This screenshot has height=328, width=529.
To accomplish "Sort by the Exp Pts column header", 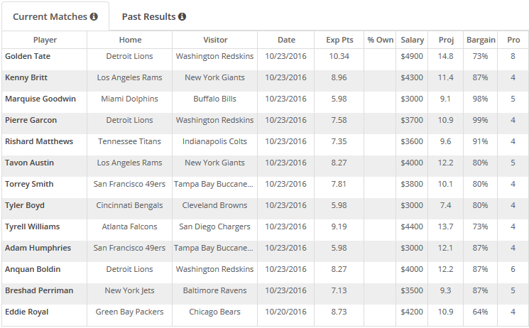I will [339, 40].
